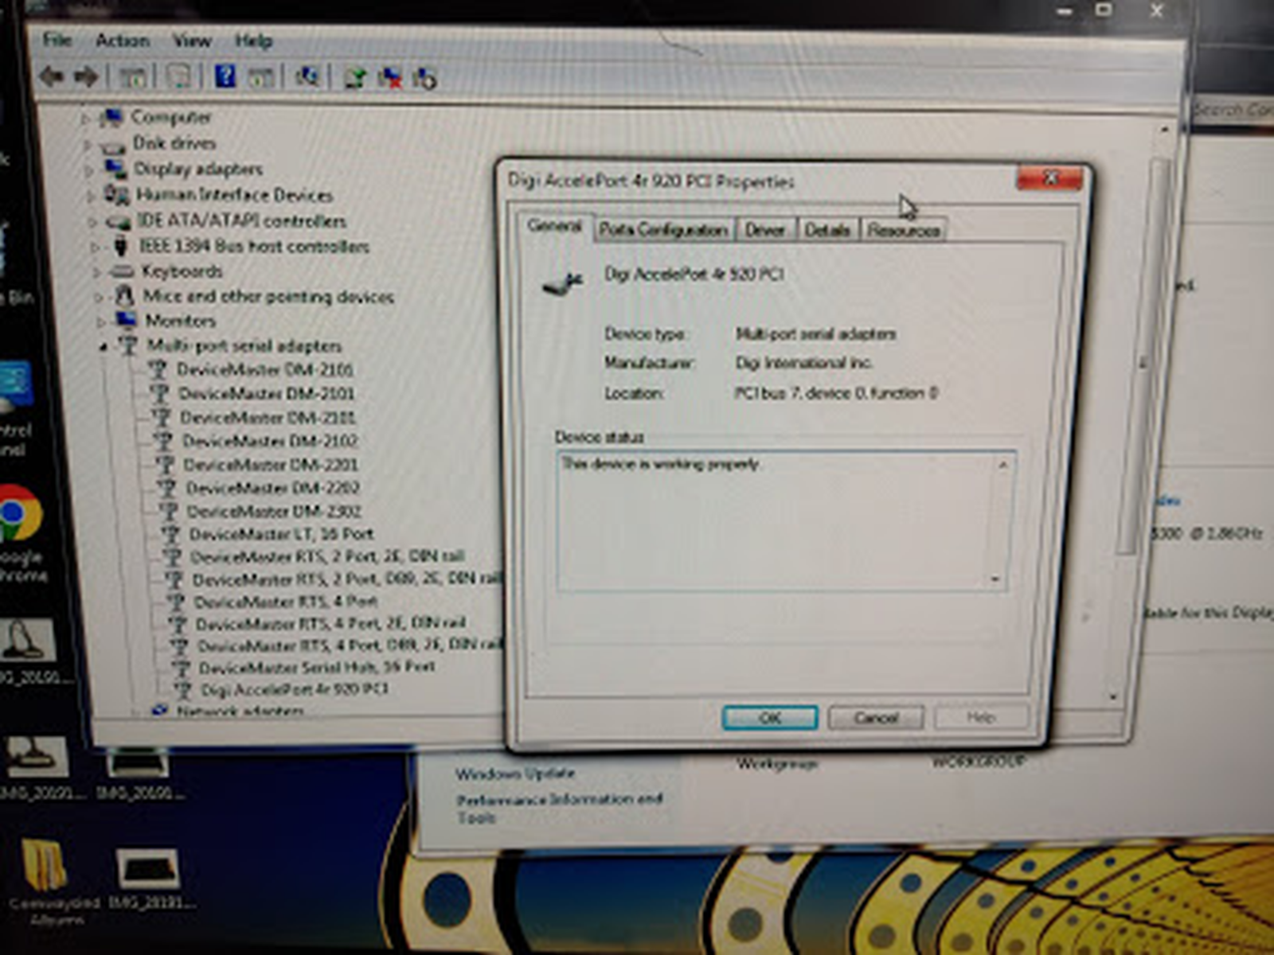Select DeviceMaster RTS, 2 Port, 2E, DIN rail
Screen dimensions: 1274x955
pyautogui.click(x=327, y=556)
